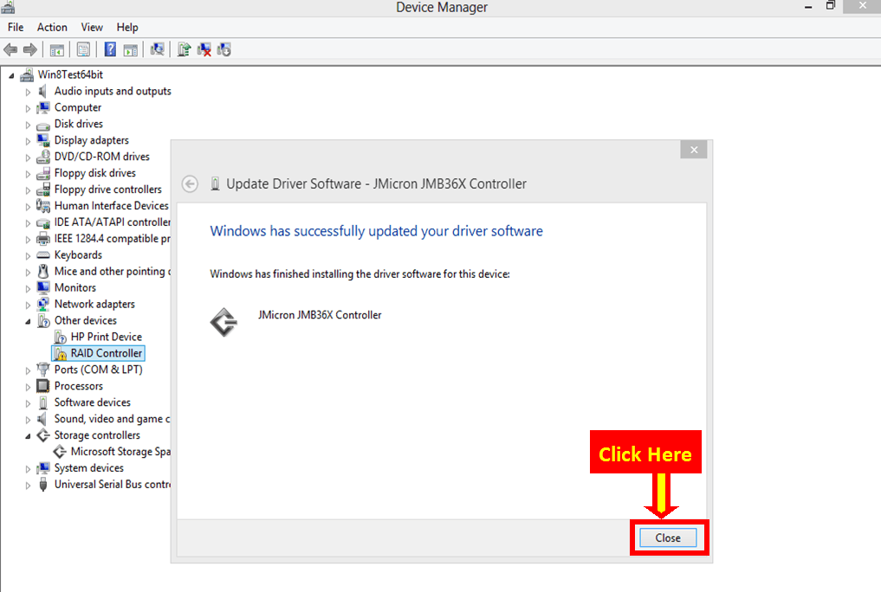This screenshot has width=881, height=592.
Task: Collapse the Other devices node
Action: [28, 321]
